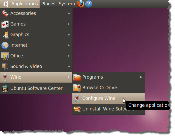This screenshot has height=137, width=175.
Task: Choose Configure Wine
Action: click(108, 99)
